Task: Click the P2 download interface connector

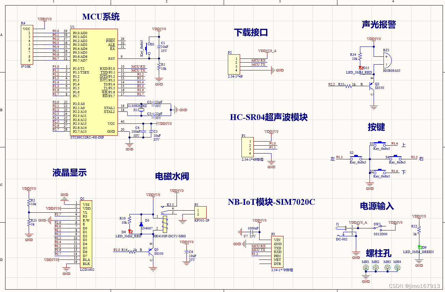Action: click(x=234, y=64)
